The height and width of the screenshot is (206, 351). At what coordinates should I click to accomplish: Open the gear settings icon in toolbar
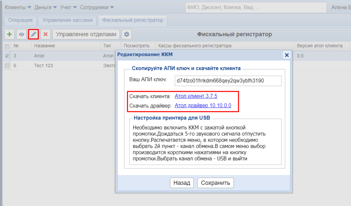[x=127, y=34]
